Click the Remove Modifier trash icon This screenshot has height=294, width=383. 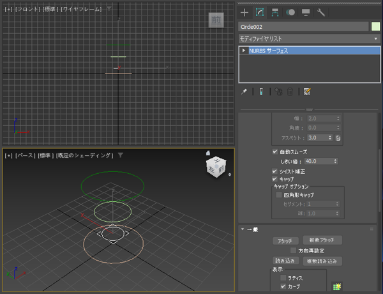point(290,92)
